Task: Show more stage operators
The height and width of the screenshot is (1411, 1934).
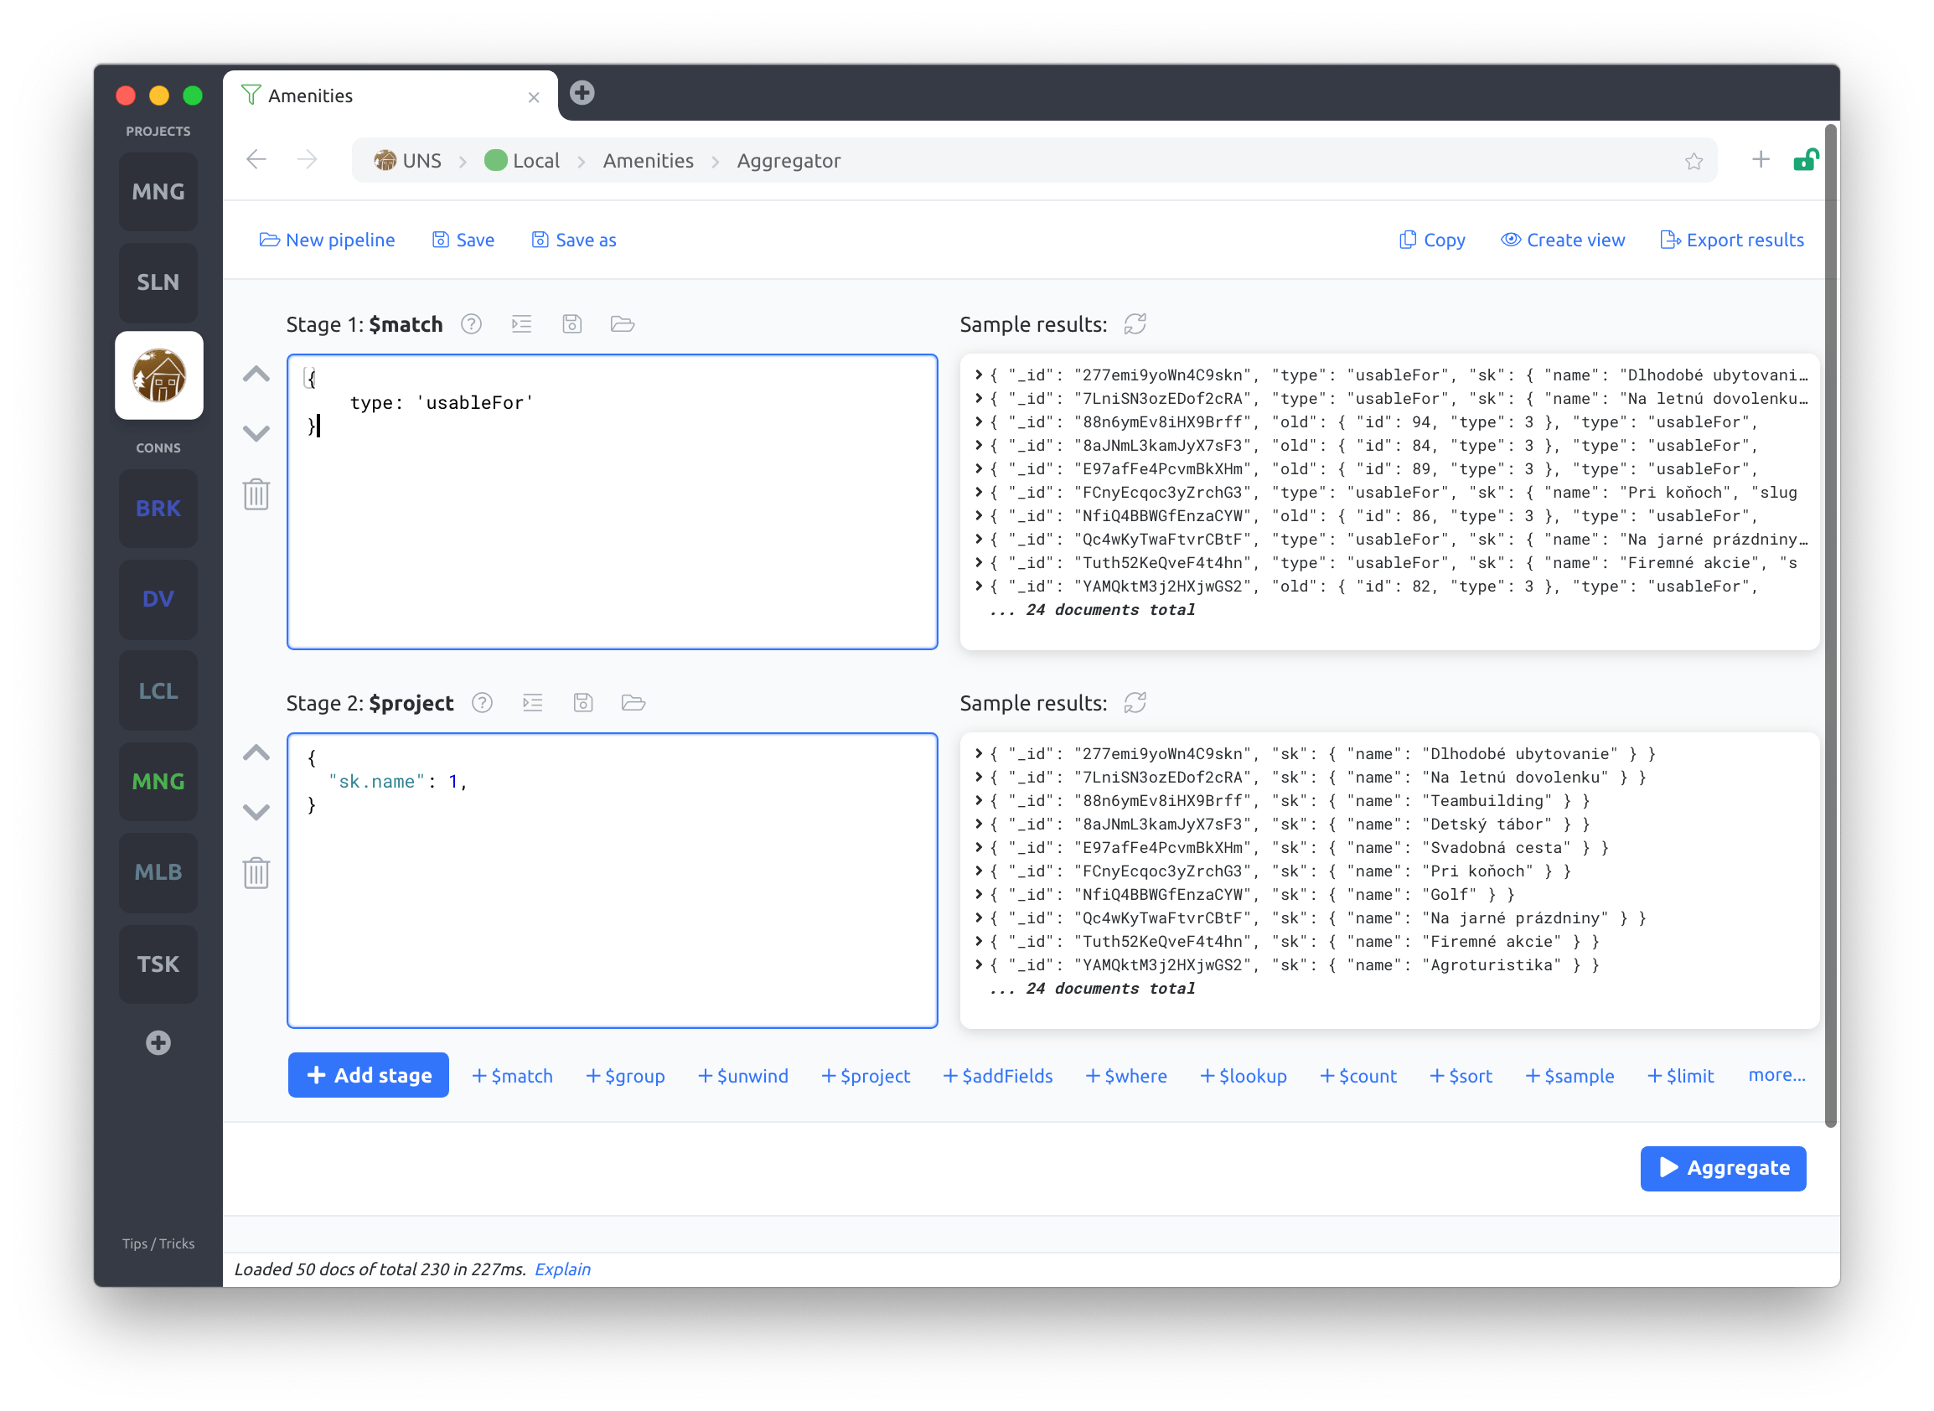Action: [1776, 1075]
